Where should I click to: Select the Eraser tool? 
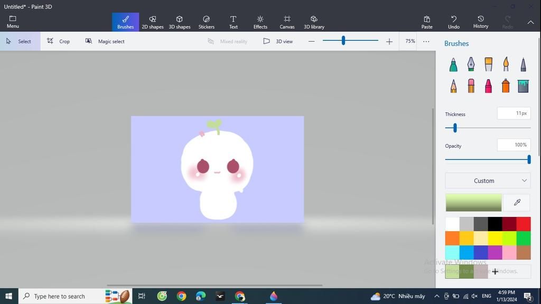coord(471,86)
